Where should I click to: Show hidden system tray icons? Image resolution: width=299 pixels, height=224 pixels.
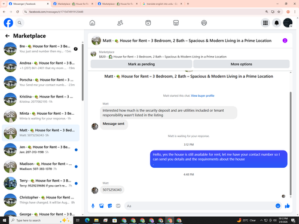(x=261, y=220)
